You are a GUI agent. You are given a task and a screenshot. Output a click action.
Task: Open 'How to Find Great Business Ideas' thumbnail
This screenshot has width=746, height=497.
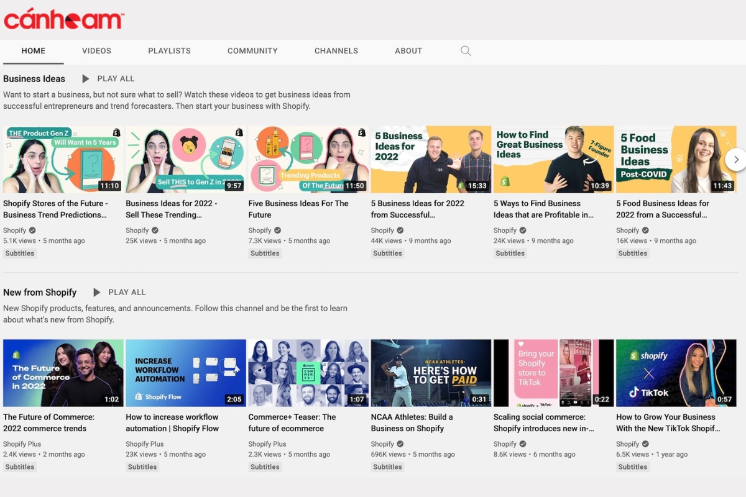[x=553, y=160]
